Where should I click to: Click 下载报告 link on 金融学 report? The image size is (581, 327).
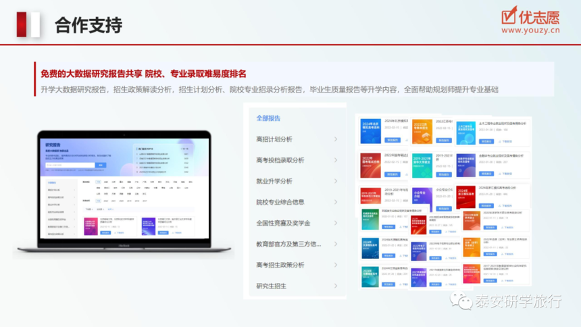(x=505, y=174)
